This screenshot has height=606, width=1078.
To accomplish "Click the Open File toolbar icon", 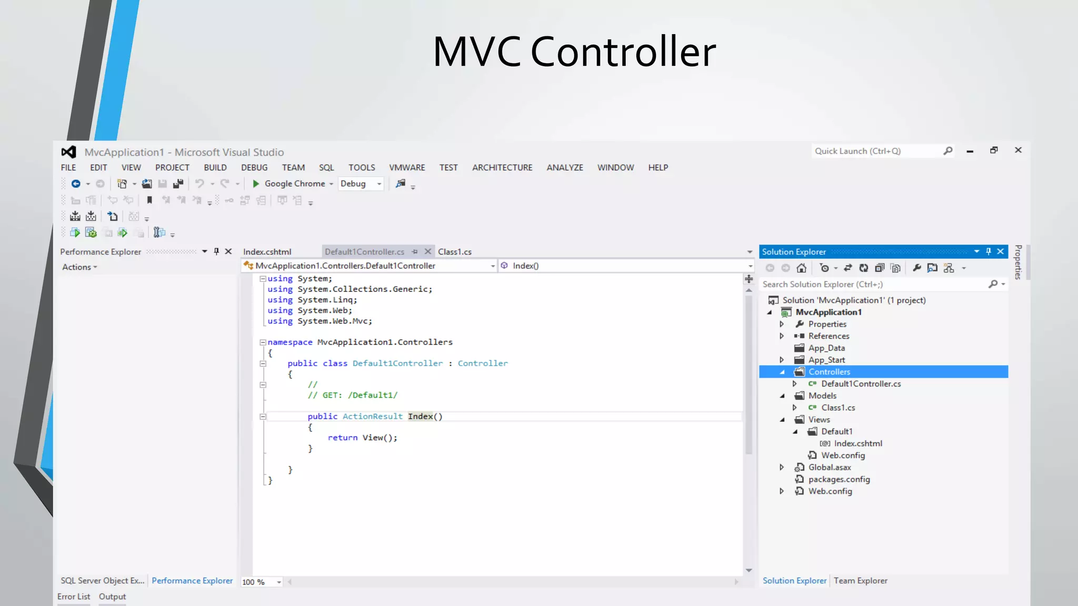I will 147,184.
